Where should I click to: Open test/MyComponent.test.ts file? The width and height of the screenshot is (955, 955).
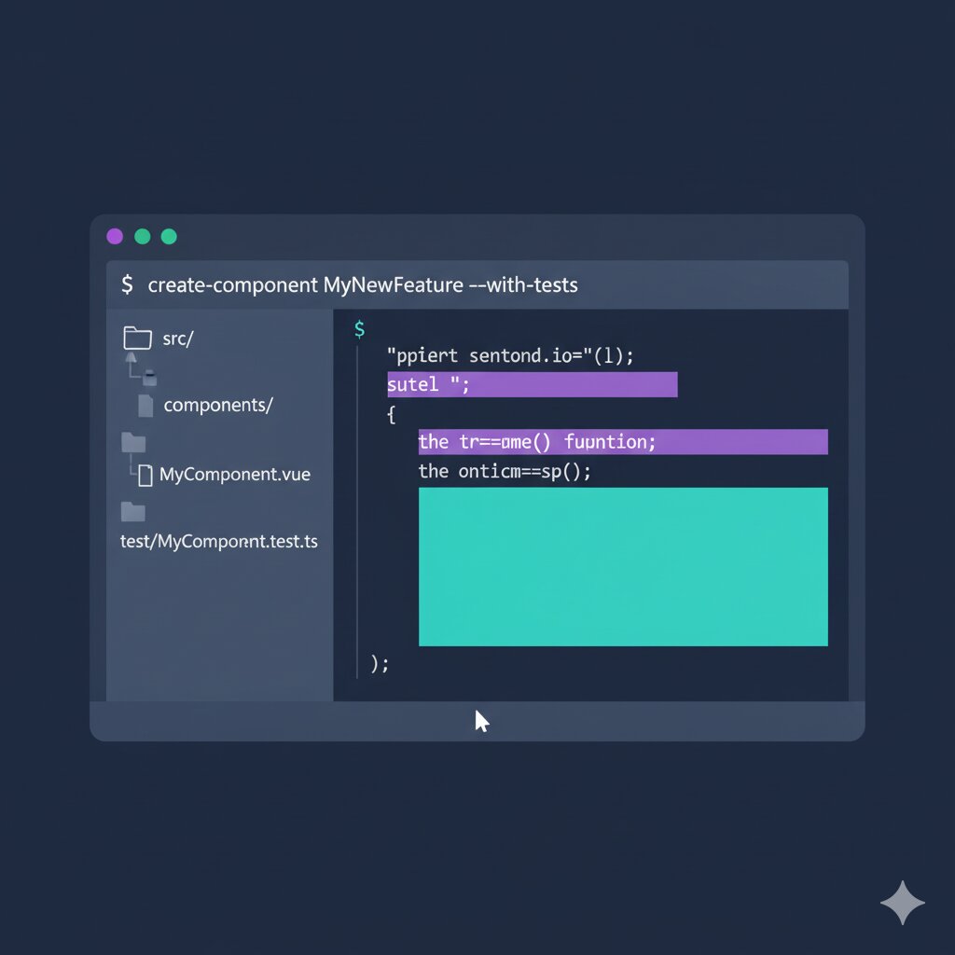[219, 541]
